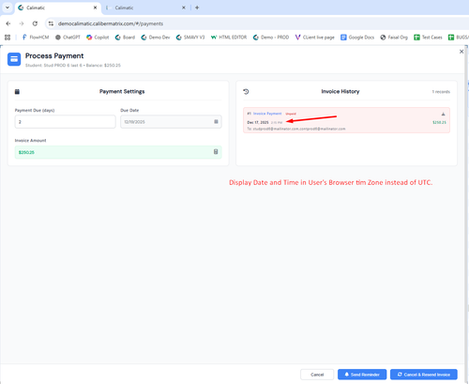Screen dimensions: 469x384
Task: Open the HTML EDITOR bookmark
Action: click(229, 38)
